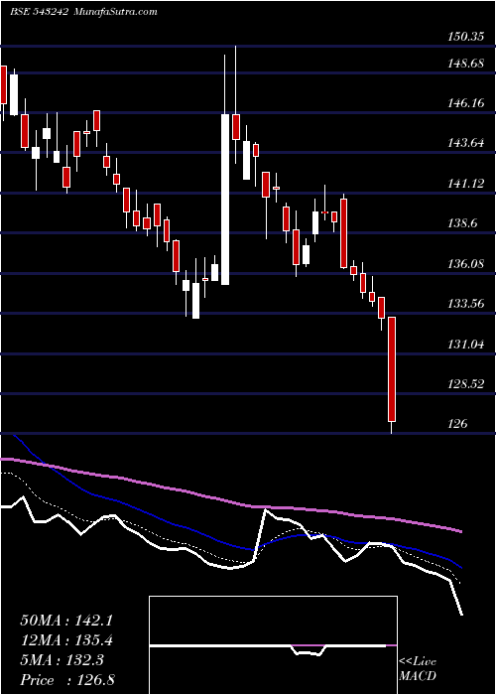496x695 pixels.
Task: Select the 146.16 price level label
Action: [x=465, y=104]
